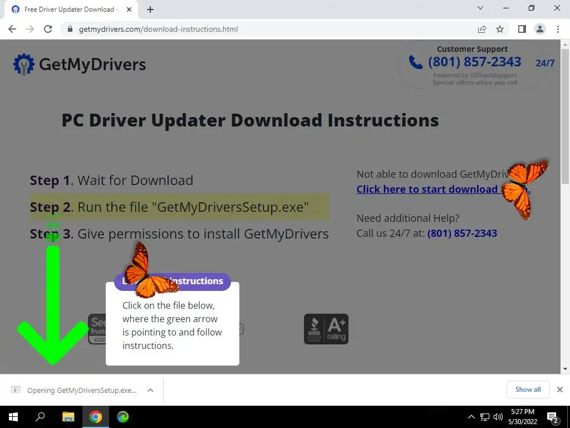The image size is (570, 428).
Task: Open File Explorer from the taskbar
Action: click(68, 417)
